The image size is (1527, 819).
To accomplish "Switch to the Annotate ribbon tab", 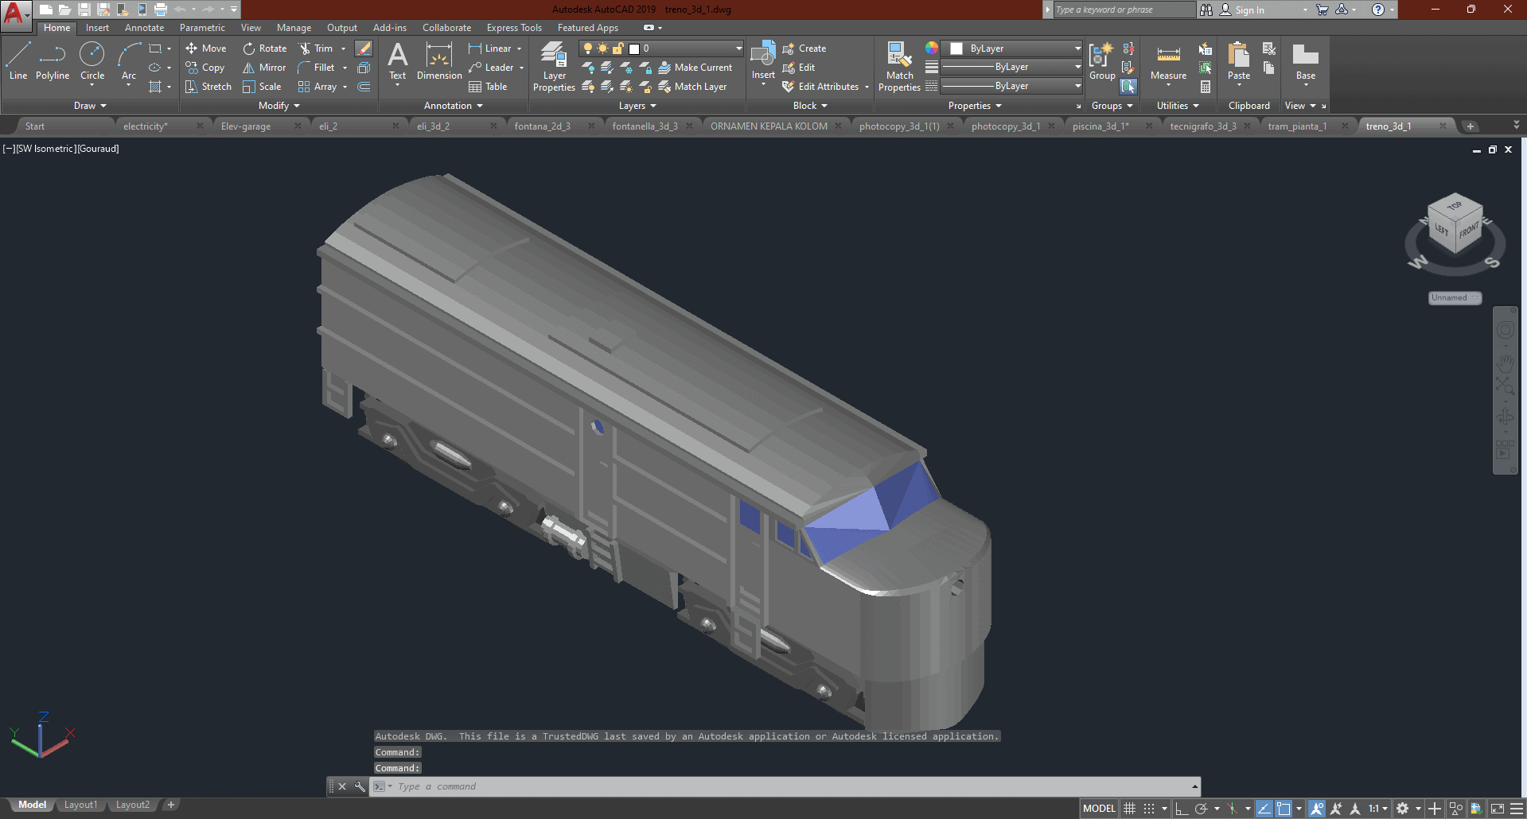I will click(144, 28).
